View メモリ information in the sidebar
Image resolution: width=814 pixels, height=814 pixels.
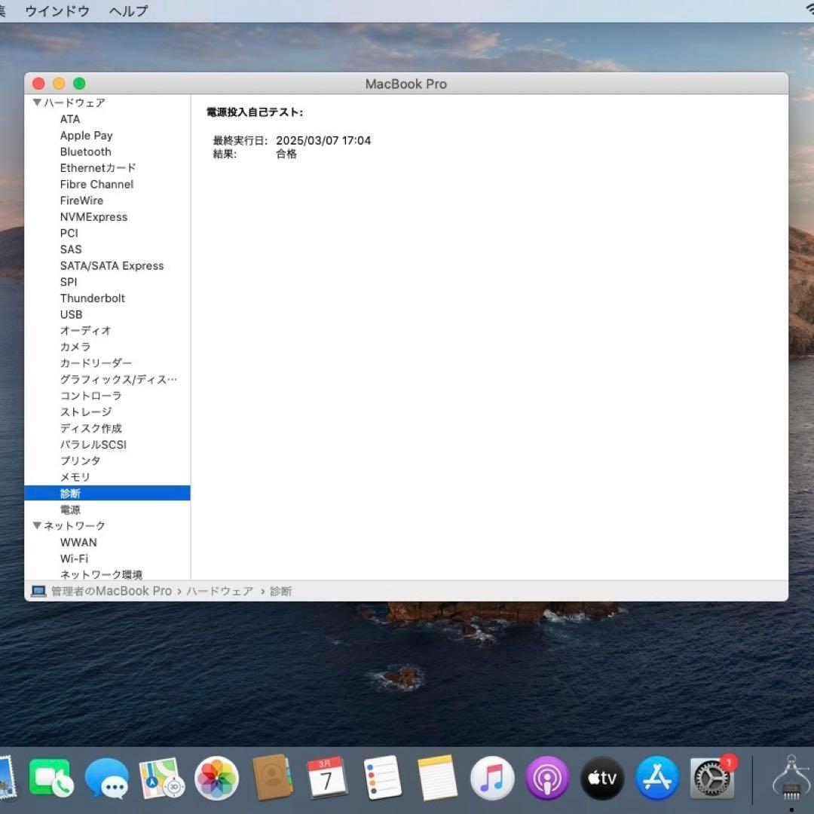pos(75,477)
